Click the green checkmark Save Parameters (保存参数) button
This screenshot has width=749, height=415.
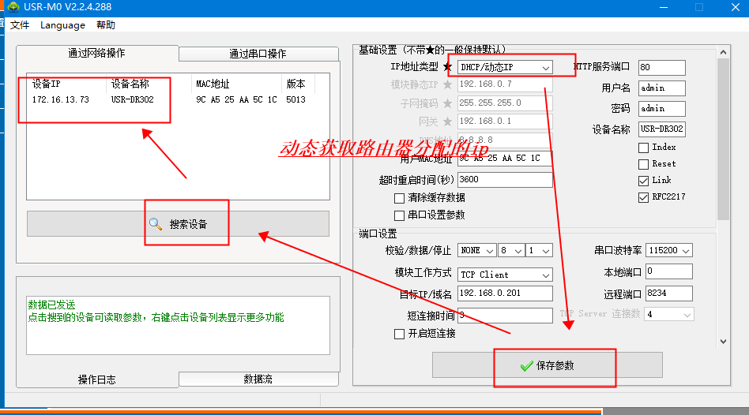(547, 366)
